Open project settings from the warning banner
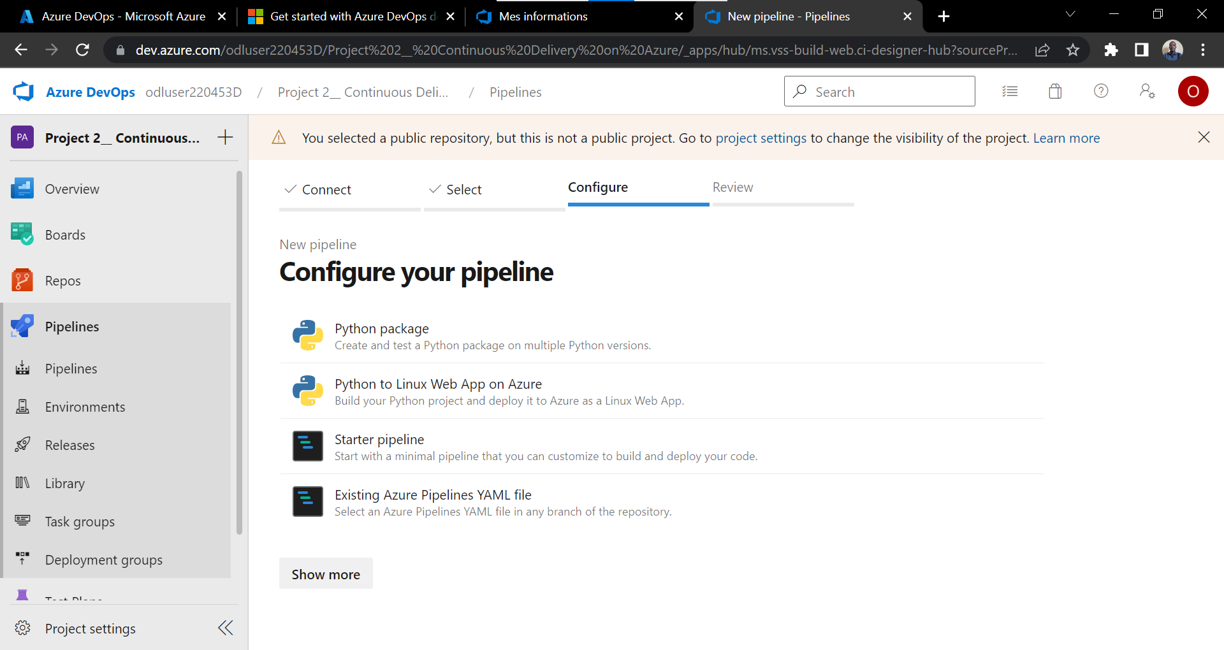The height and width of the screenshot is (650, 1224). (x=761, y=138)
